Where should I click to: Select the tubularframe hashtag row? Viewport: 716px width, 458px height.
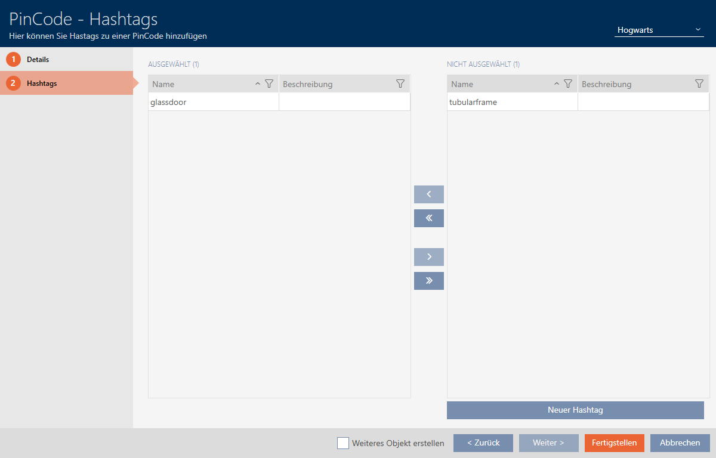[512, 102]
